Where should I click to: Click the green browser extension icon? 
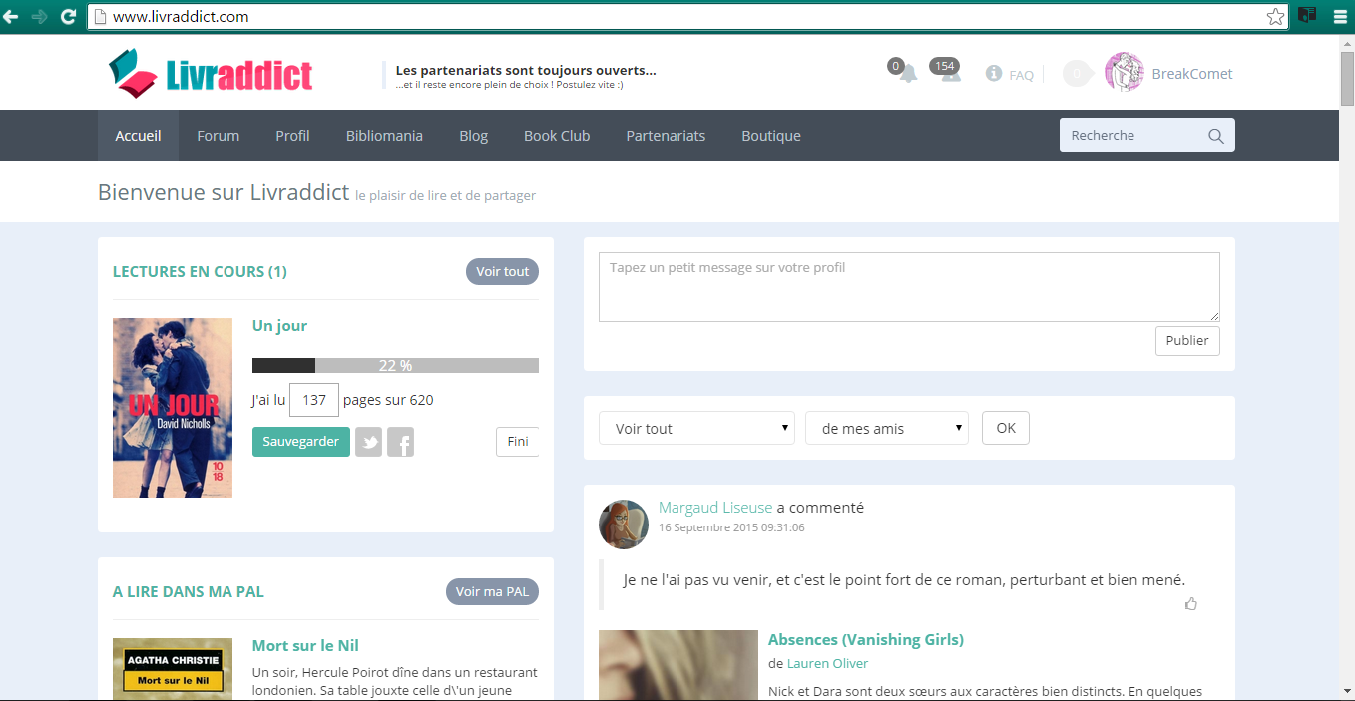point(1307,15)
